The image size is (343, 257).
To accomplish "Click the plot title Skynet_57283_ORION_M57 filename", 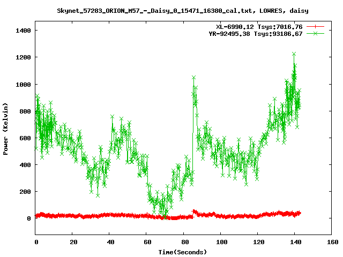I will 183,11.
